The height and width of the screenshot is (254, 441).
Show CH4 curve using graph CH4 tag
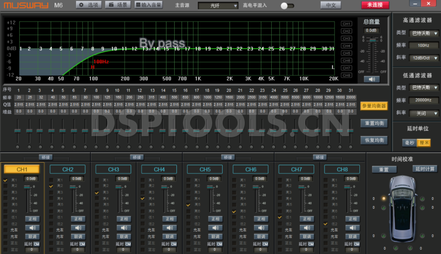coord(346,46)
